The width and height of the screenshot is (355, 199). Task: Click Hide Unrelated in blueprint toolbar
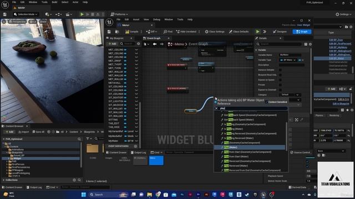coord(186,32)
